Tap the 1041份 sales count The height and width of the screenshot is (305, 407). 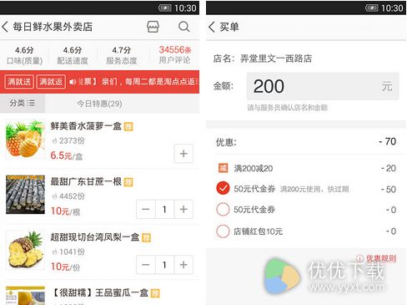coord(68,252)
